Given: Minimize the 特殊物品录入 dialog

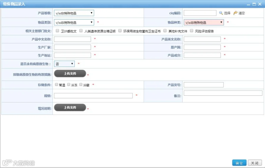Looking at the screenshot, I should click(248, 4).
